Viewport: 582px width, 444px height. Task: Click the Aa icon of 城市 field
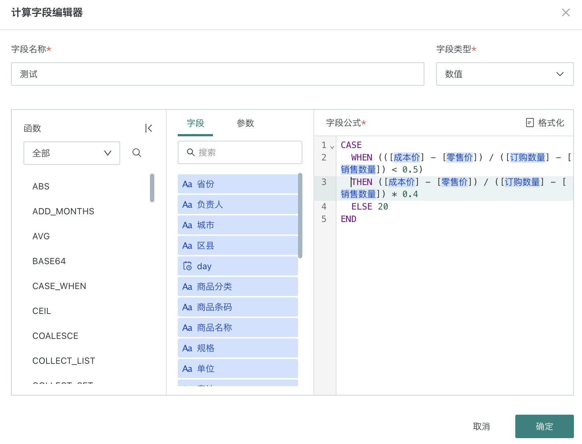coord(187,225)
